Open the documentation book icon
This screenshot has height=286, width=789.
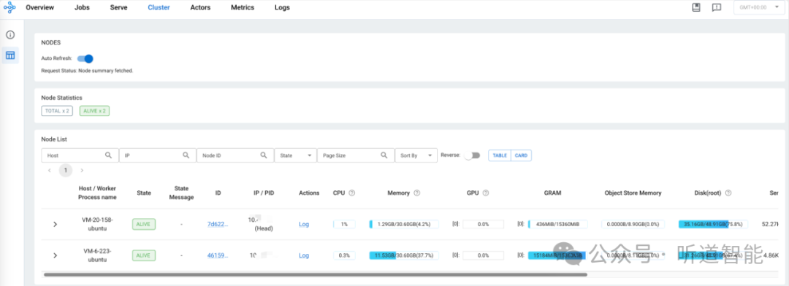[x=696, y=7]
